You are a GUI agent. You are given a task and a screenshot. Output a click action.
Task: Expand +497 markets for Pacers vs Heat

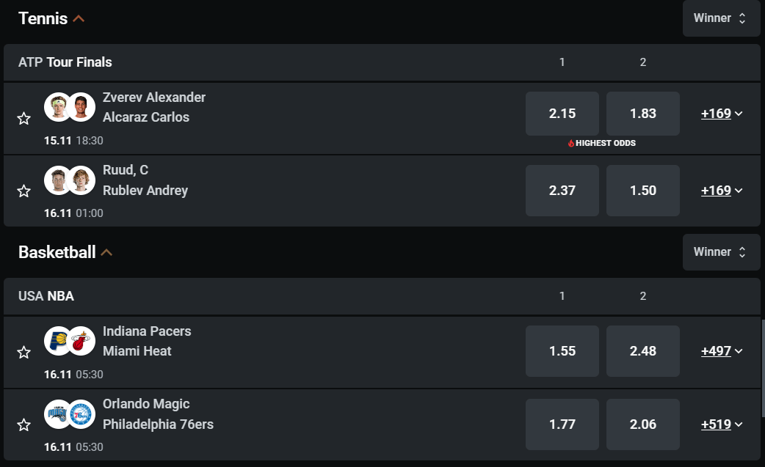[x=722, y=351]
